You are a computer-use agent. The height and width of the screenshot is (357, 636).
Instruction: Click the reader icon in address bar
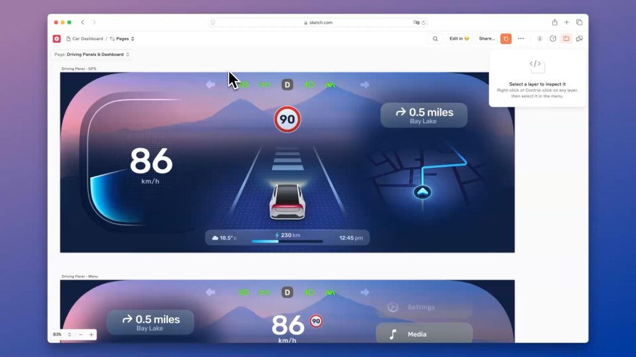[213, 23]
